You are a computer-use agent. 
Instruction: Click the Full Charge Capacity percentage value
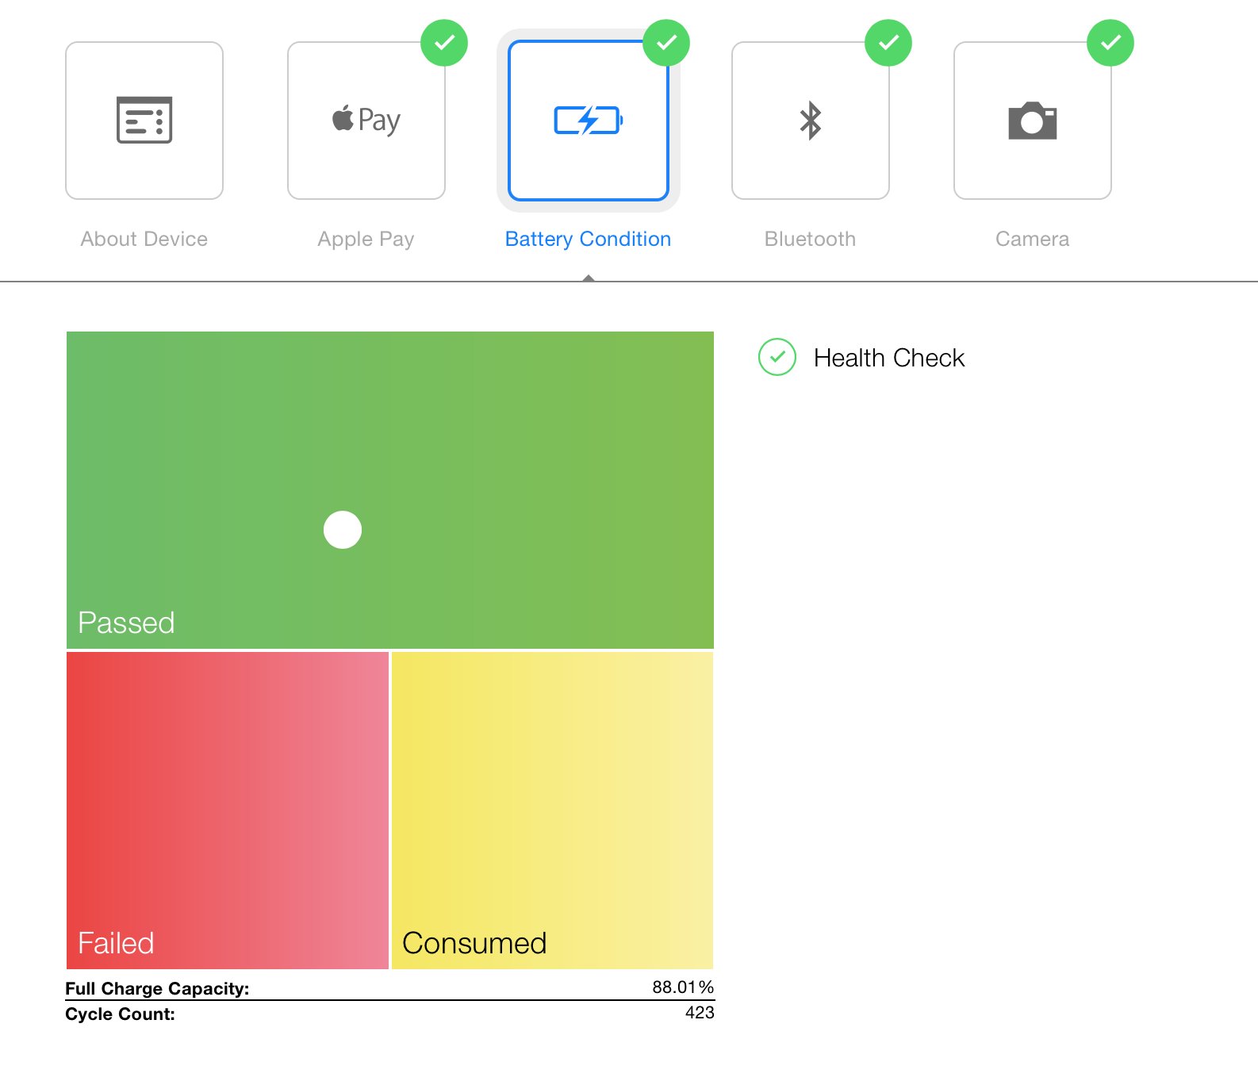[683, 987]
